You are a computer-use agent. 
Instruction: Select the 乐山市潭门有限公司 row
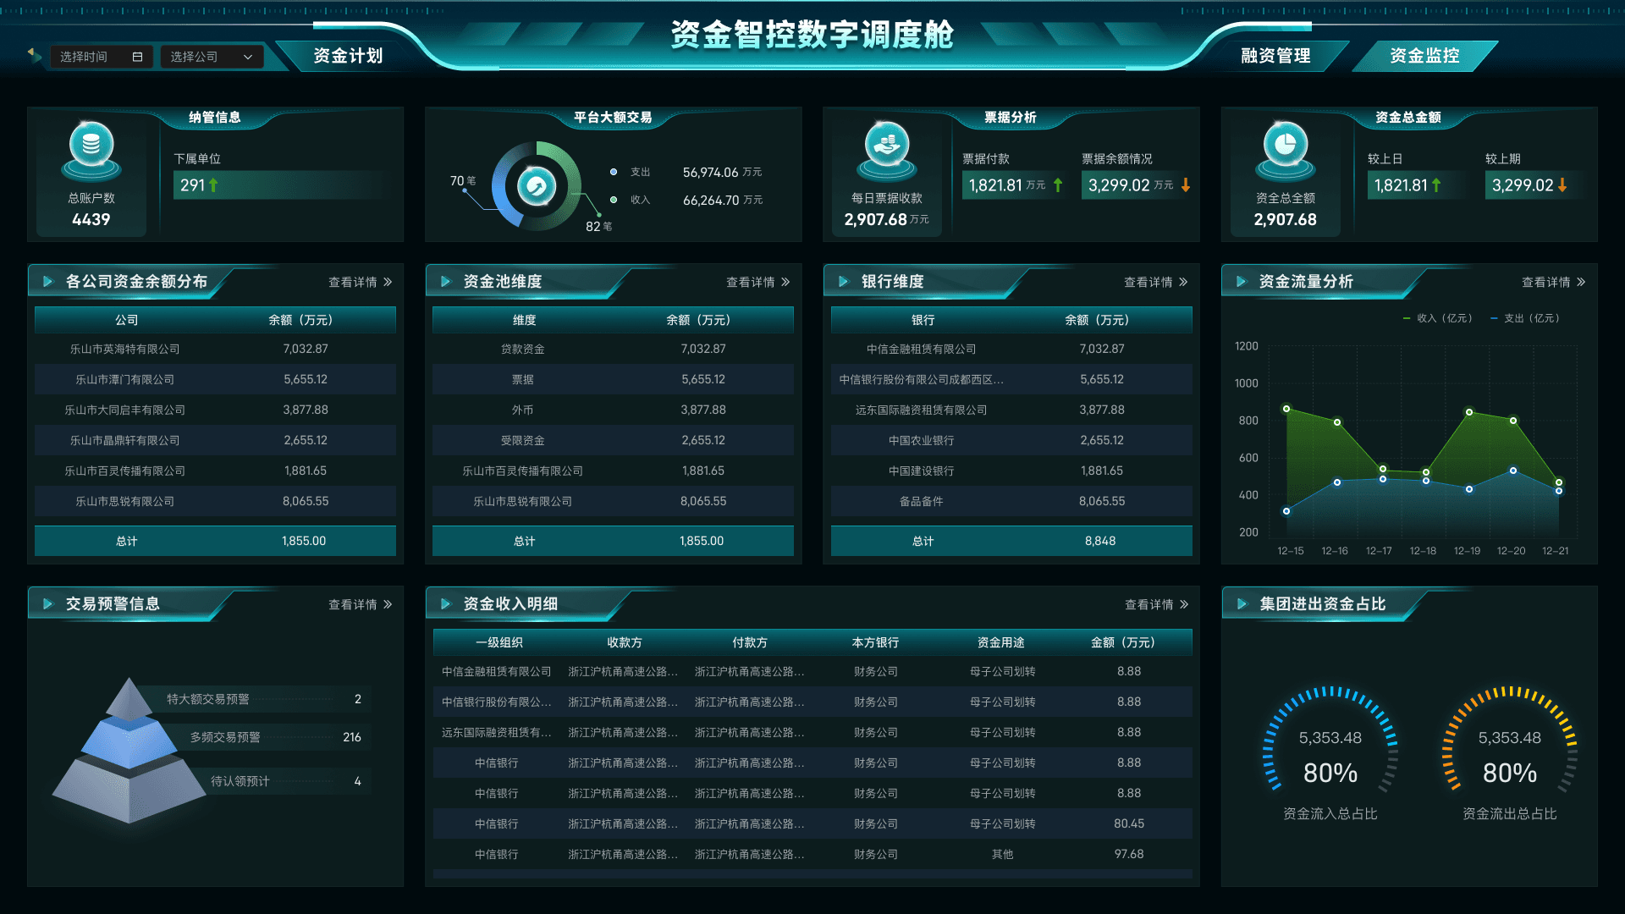[215, 379]
